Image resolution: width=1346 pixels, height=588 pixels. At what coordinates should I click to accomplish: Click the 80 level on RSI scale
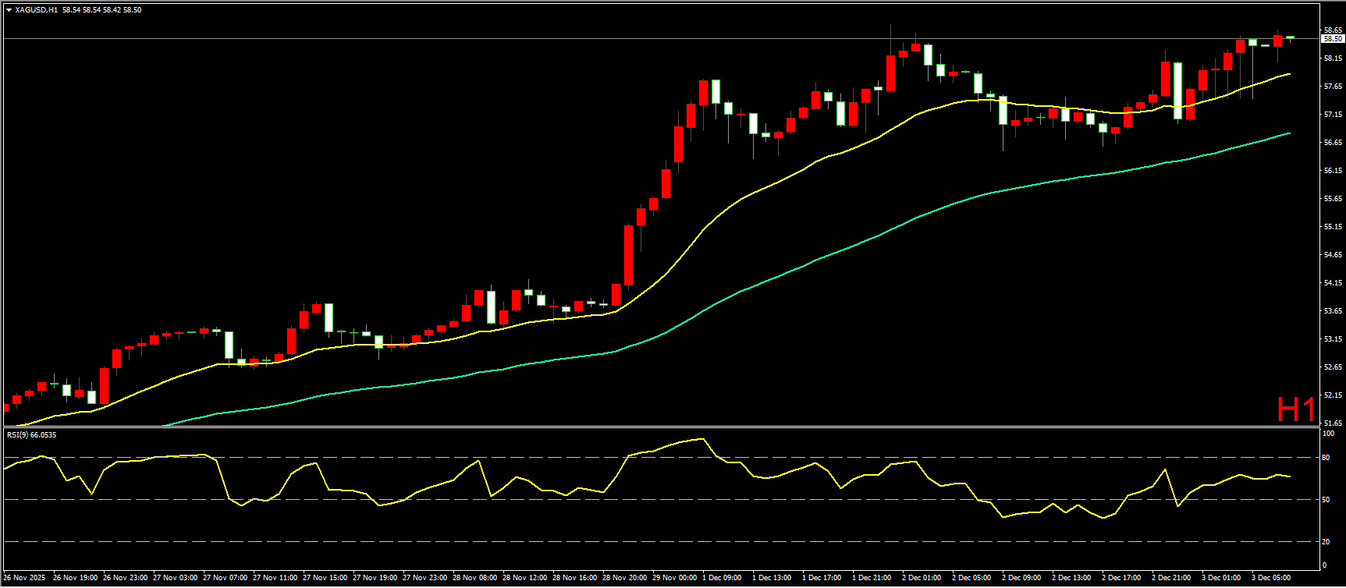coord(1325,458)
